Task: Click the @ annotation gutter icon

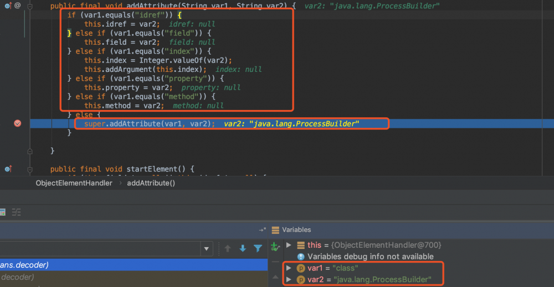Action: coord(18,6)
